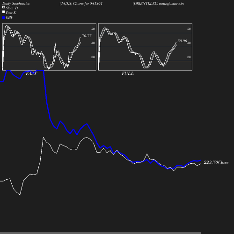Select the OBV legend label

pyautogui.click(x=9, y=17)
